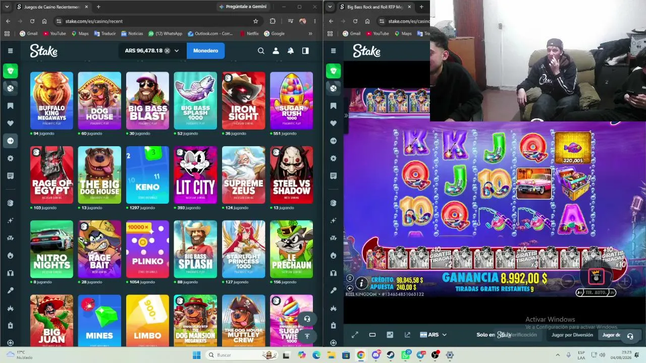This screenshot has width=646, height=363.
Task: Launch Sugar Rush 1000 game thumbnail
Action: (291, 101)
